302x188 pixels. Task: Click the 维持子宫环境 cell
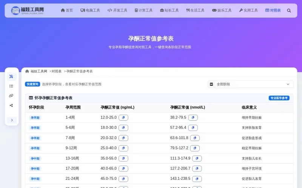[252, 169]
